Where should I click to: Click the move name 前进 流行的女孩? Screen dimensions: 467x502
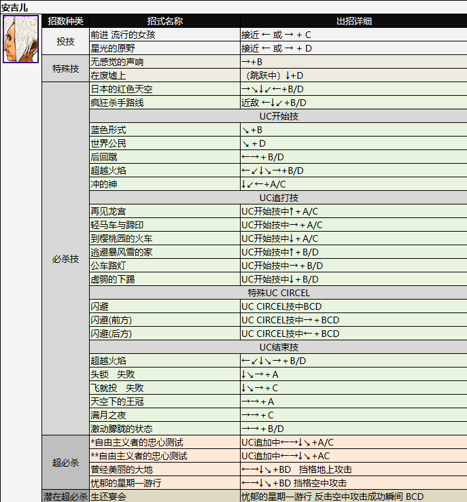pos(123,35)
